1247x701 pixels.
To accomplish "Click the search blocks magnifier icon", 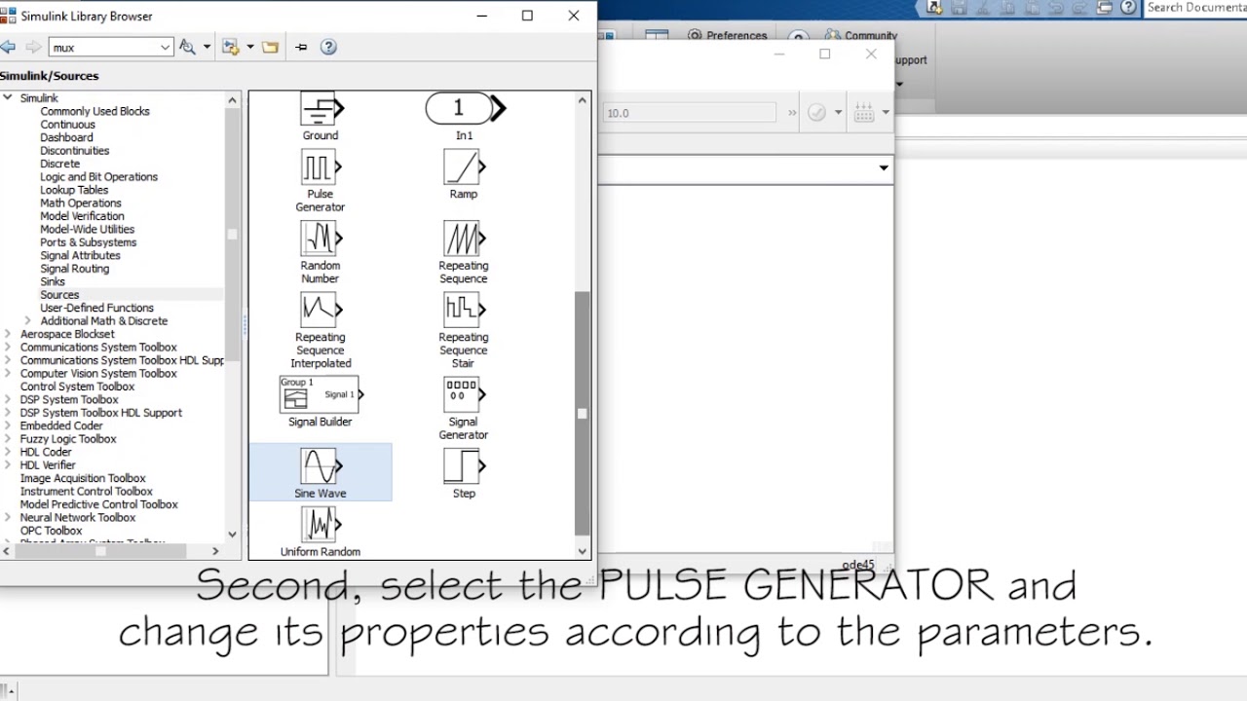I will (188, 47).
